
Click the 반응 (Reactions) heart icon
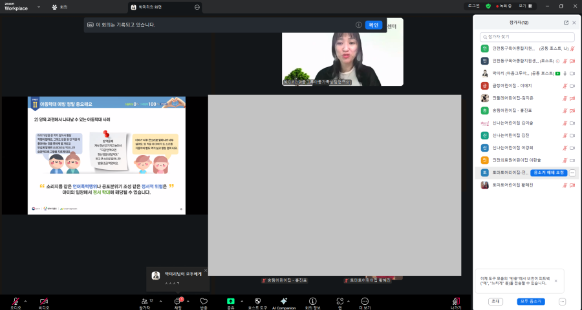(204, 302)
